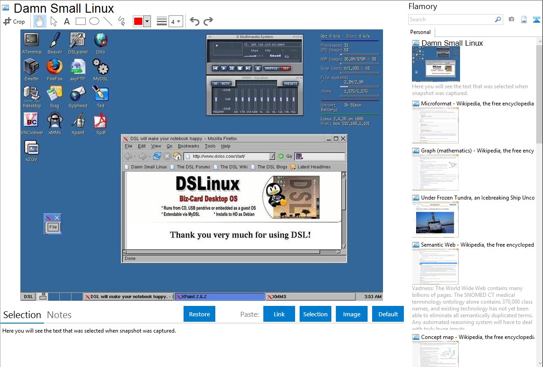
Task: Open the DSLpanel desktop icon
Action: (x=78, y=43)
